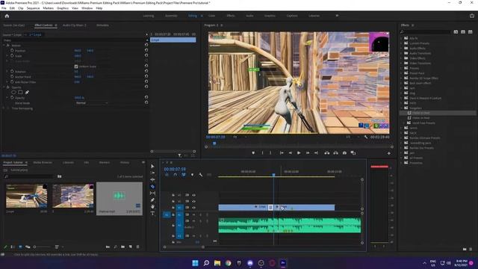Viewport: 478px width, 269px height.
Task: Click the Quick Export icon at top right
Action: tap(472, 16)
